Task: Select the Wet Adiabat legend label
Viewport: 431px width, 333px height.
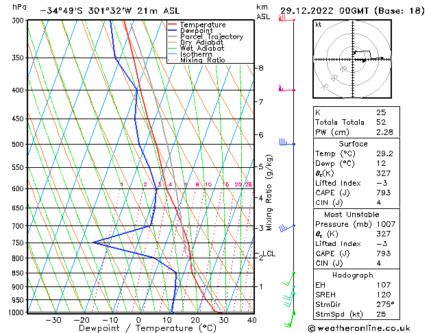Action: pyautogui.click(x=202, y=48)
